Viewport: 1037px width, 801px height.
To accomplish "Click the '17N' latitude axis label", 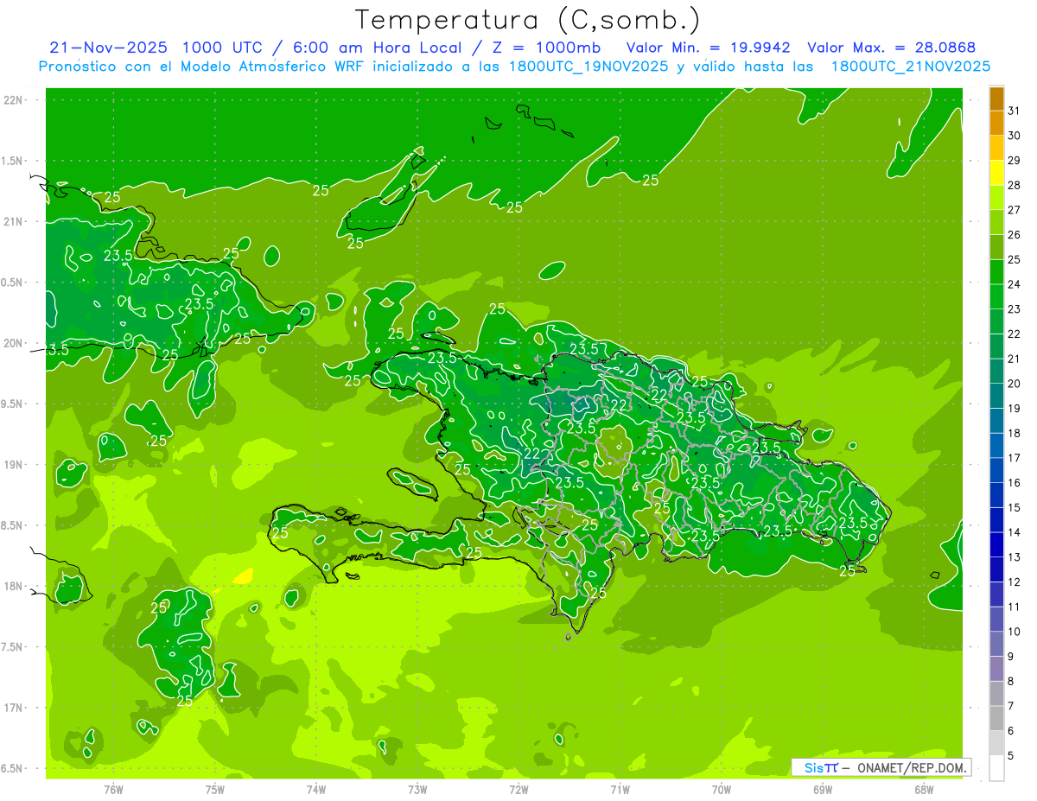I will 14,708.
